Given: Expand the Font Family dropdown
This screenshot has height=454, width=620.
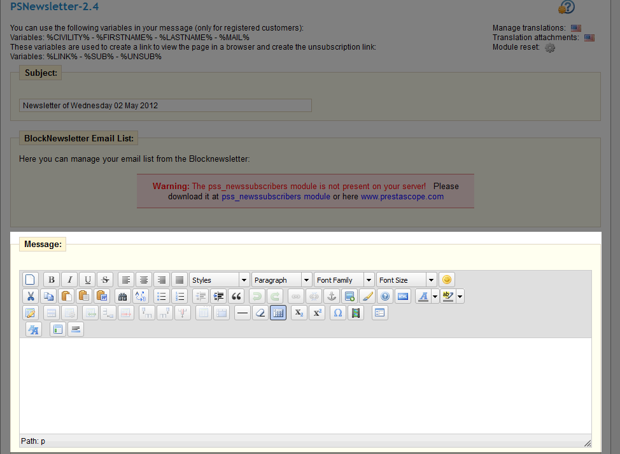Looking at the screenshot, I should pyautogui.click(x=344, y=280).
